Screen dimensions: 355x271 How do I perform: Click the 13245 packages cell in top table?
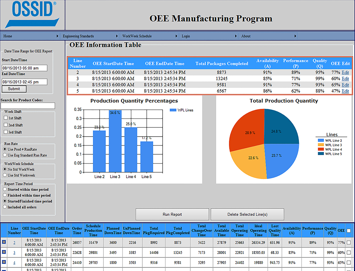pyautogui.click(x=222, y=79)
